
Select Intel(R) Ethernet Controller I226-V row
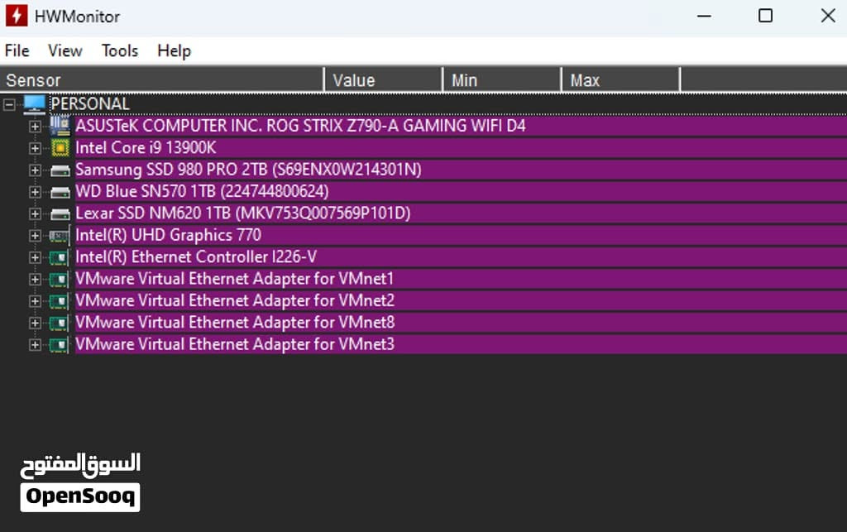(460, 257)
